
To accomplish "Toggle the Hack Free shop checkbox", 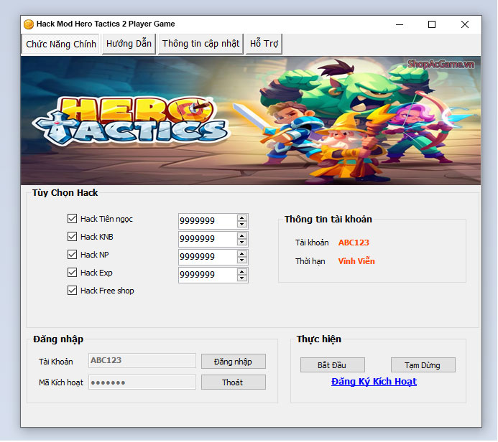I will tap(72, 291).
